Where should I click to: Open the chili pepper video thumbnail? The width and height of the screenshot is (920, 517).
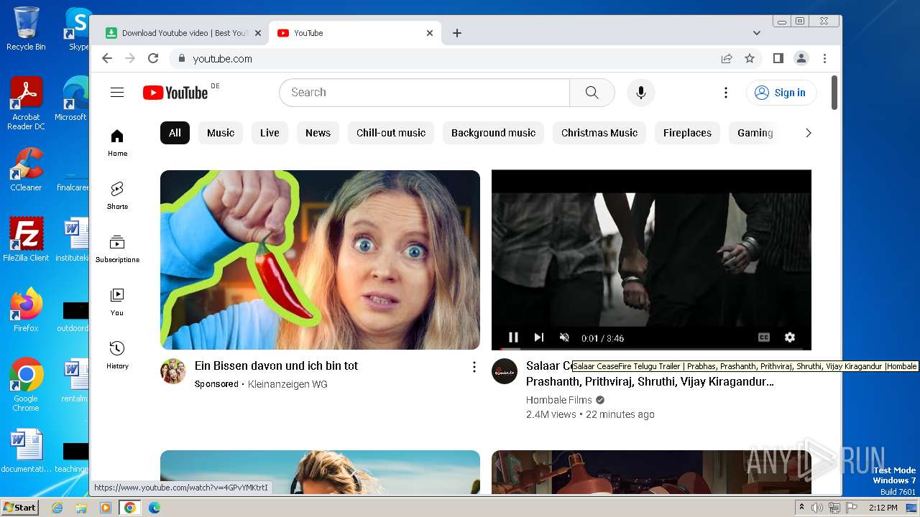tap(320, 260)
